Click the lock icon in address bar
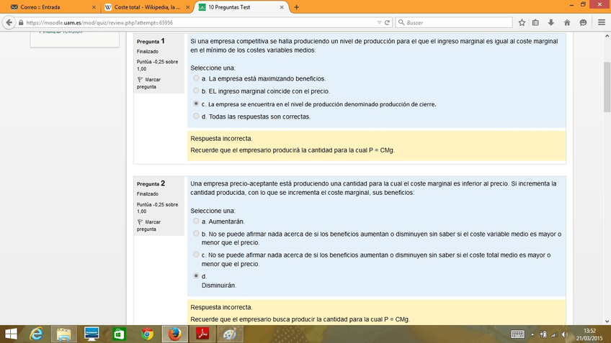611x343 pixels. point(21,22)
